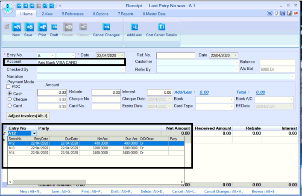Image resolution: width=302 pixels, height=196 pixels.
Task: Expand the Checked By dropdown
Action: click(x=123, y=69)
